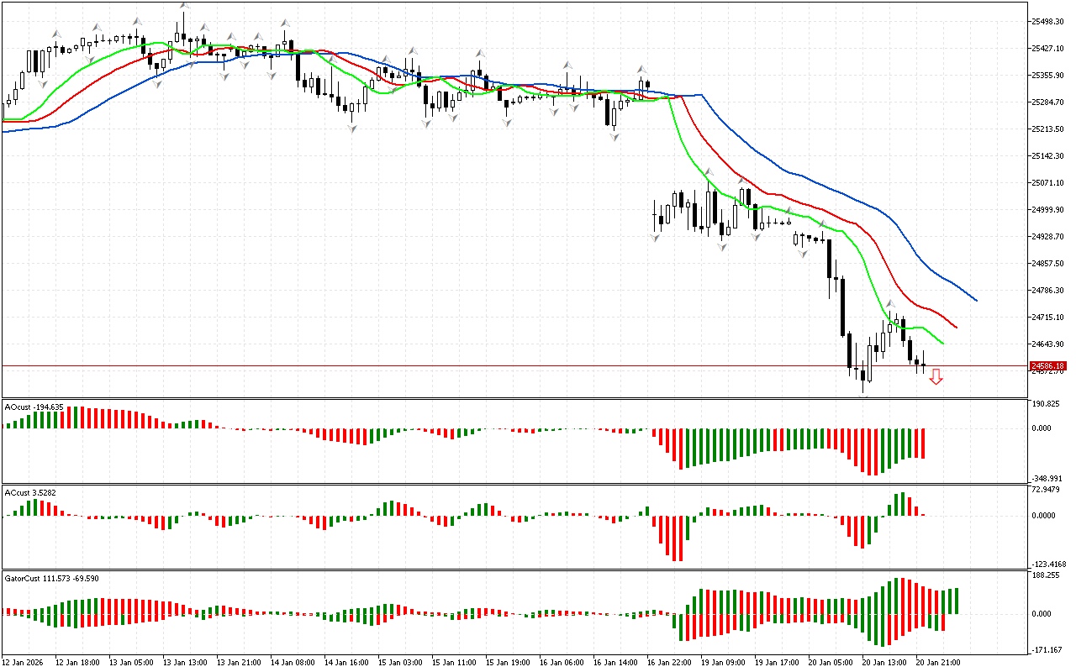The width and height of the screenshot is (1076, 672).
Task: Click the -171.167 value on Gator scale
Action: (1048, 649)
